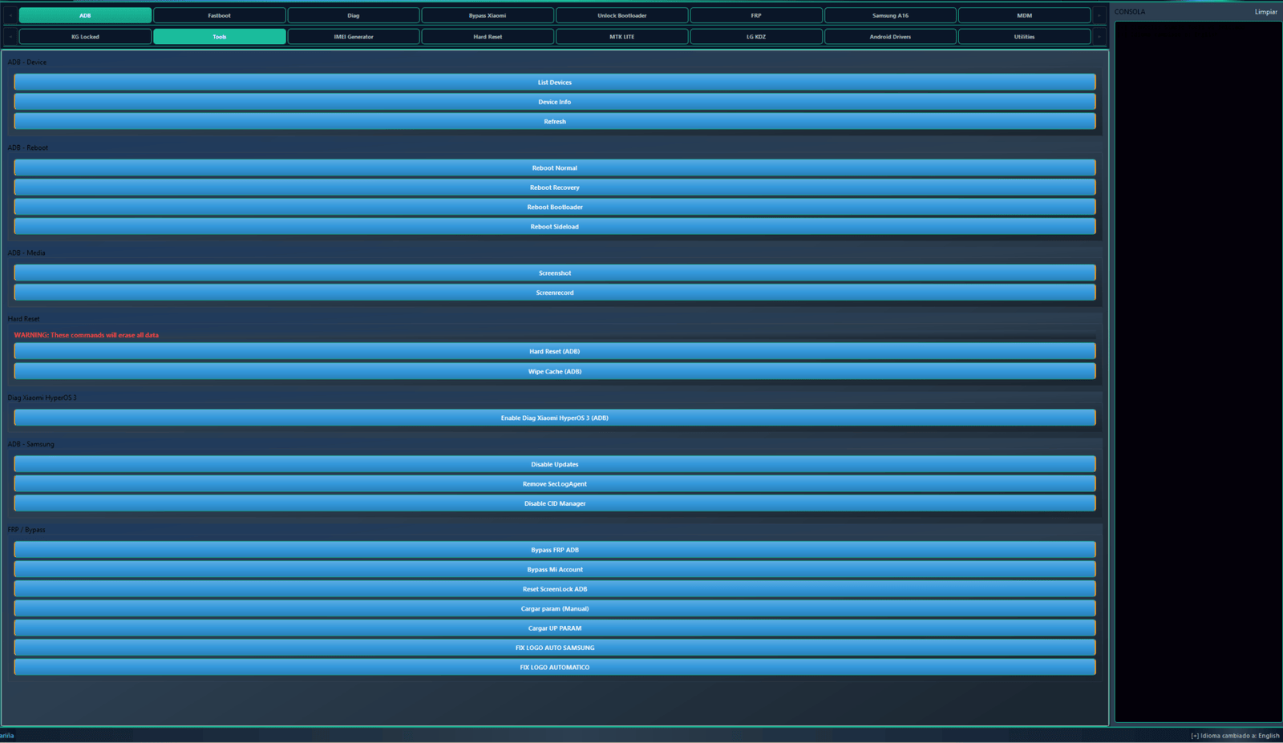Switch to the Fastboot tab
The height and width of the screenshot is (743, 1283).
219,15
